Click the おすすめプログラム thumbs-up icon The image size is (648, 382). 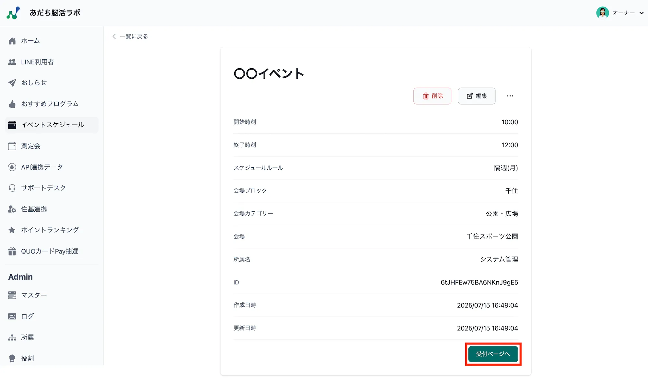(x=12, y=104)
